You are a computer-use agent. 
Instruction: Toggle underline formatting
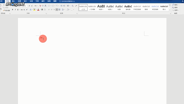18,10
